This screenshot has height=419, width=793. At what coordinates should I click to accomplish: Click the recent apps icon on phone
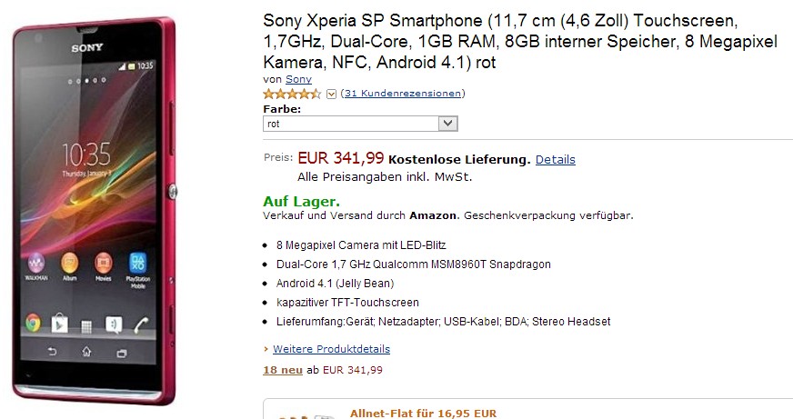121,352
